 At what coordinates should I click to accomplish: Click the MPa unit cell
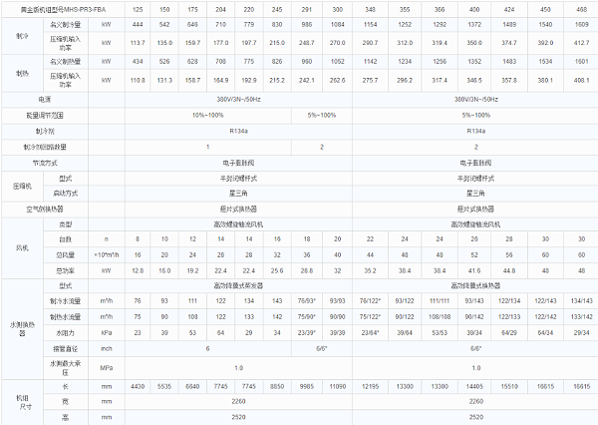tap(107, 368)
